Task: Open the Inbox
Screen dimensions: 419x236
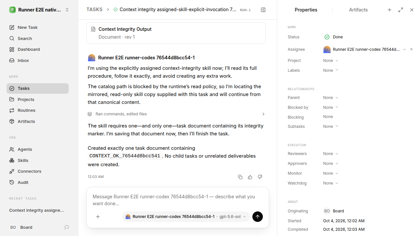Action: 38,60
